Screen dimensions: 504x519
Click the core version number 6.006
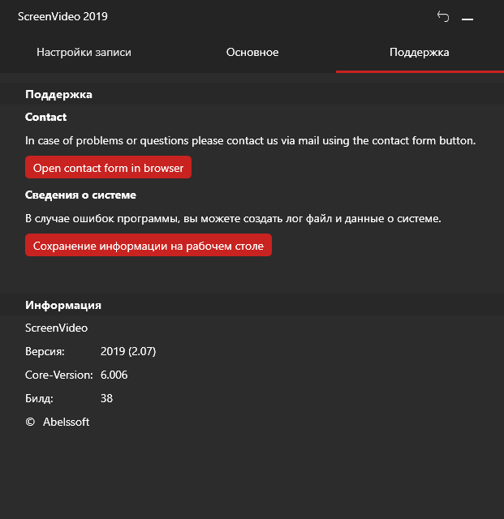tap(114, 375)
